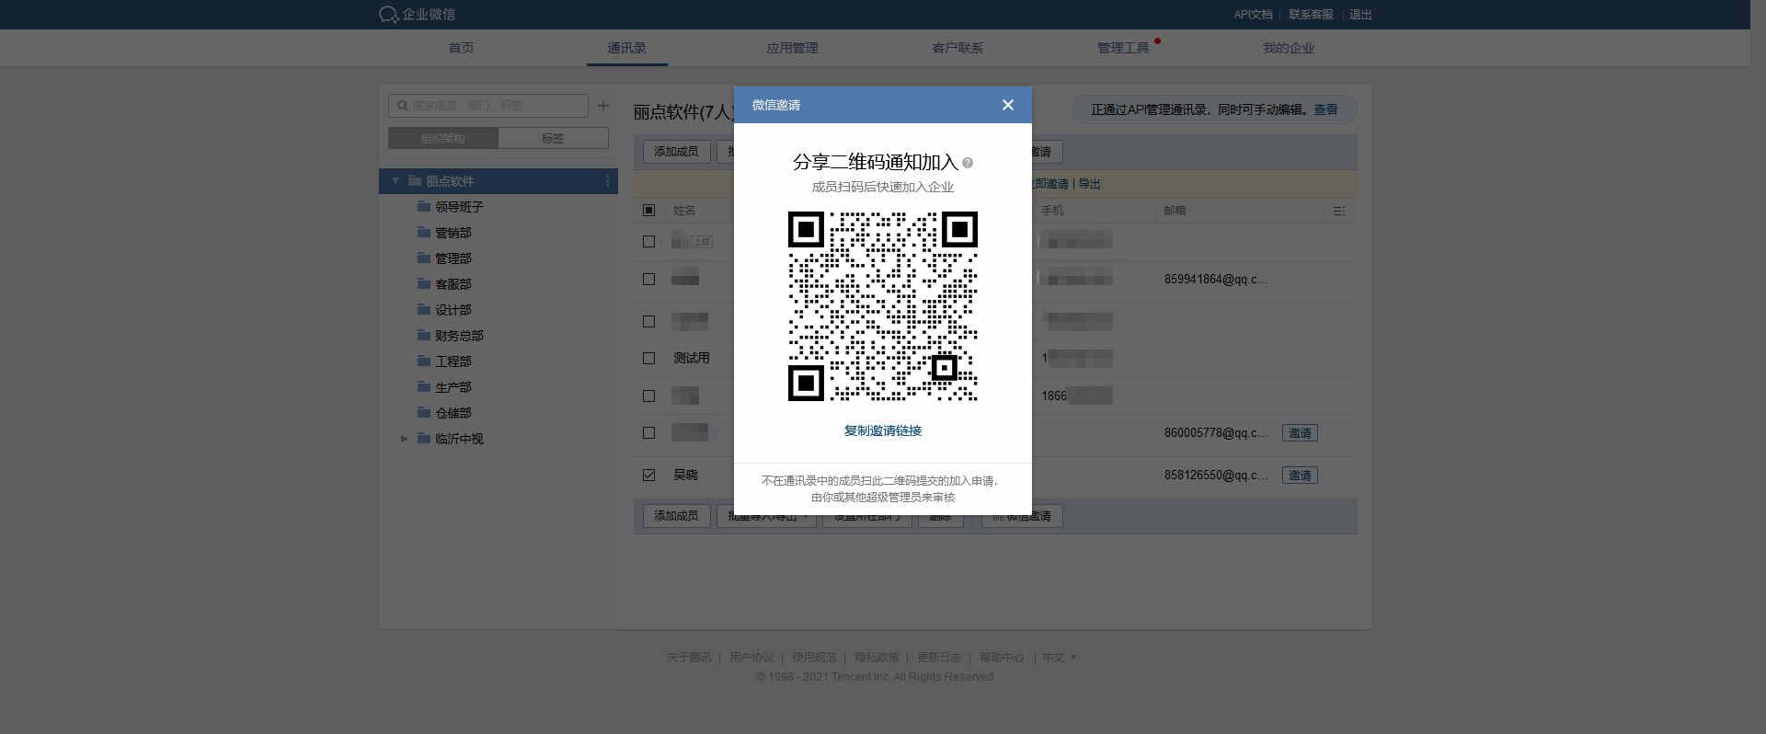Open the 我的企业 tab

(1290, 48)
